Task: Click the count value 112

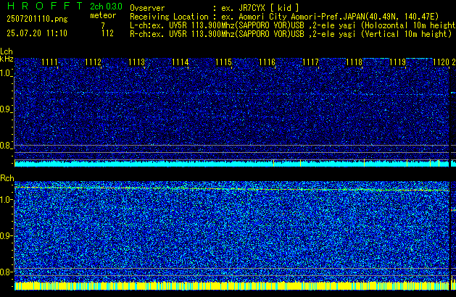Action: click(107, 33)
